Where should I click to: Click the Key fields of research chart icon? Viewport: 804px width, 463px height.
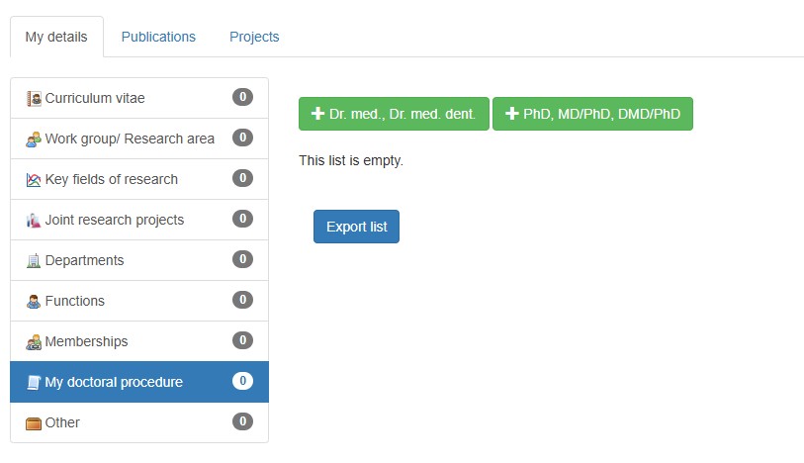(34, 179)
